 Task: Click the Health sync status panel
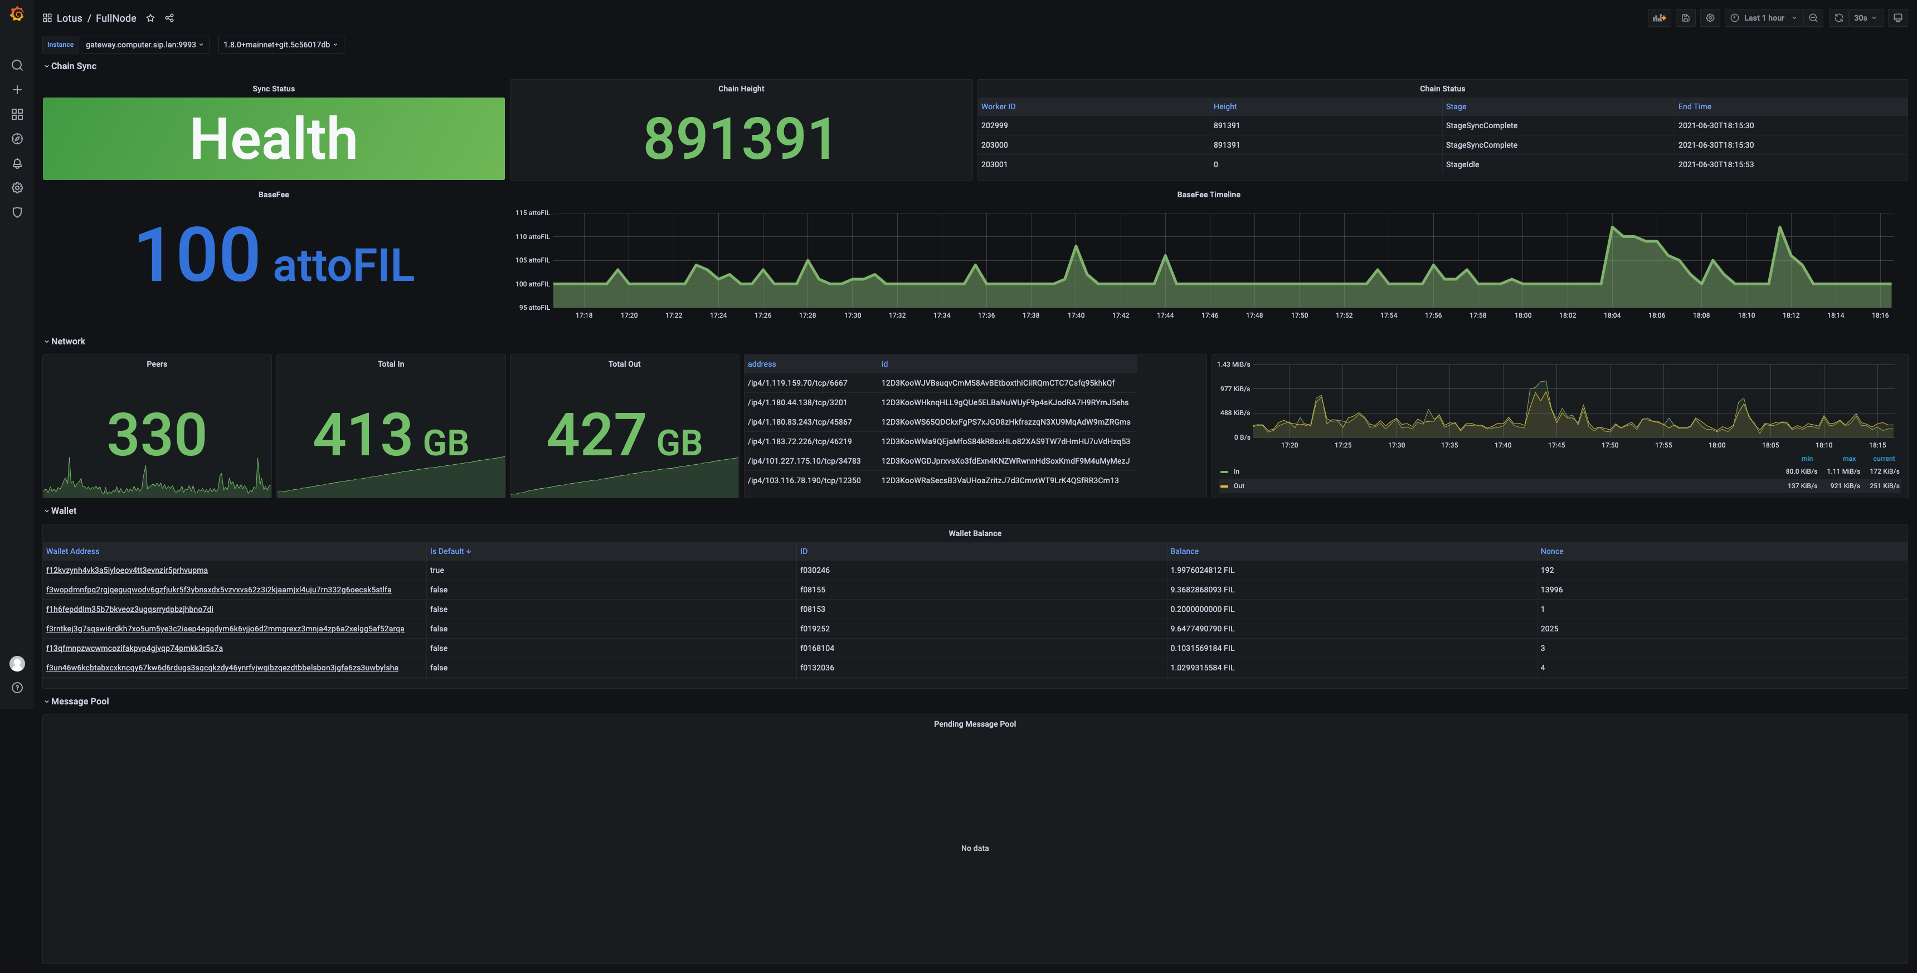click(x=273, y=138)
